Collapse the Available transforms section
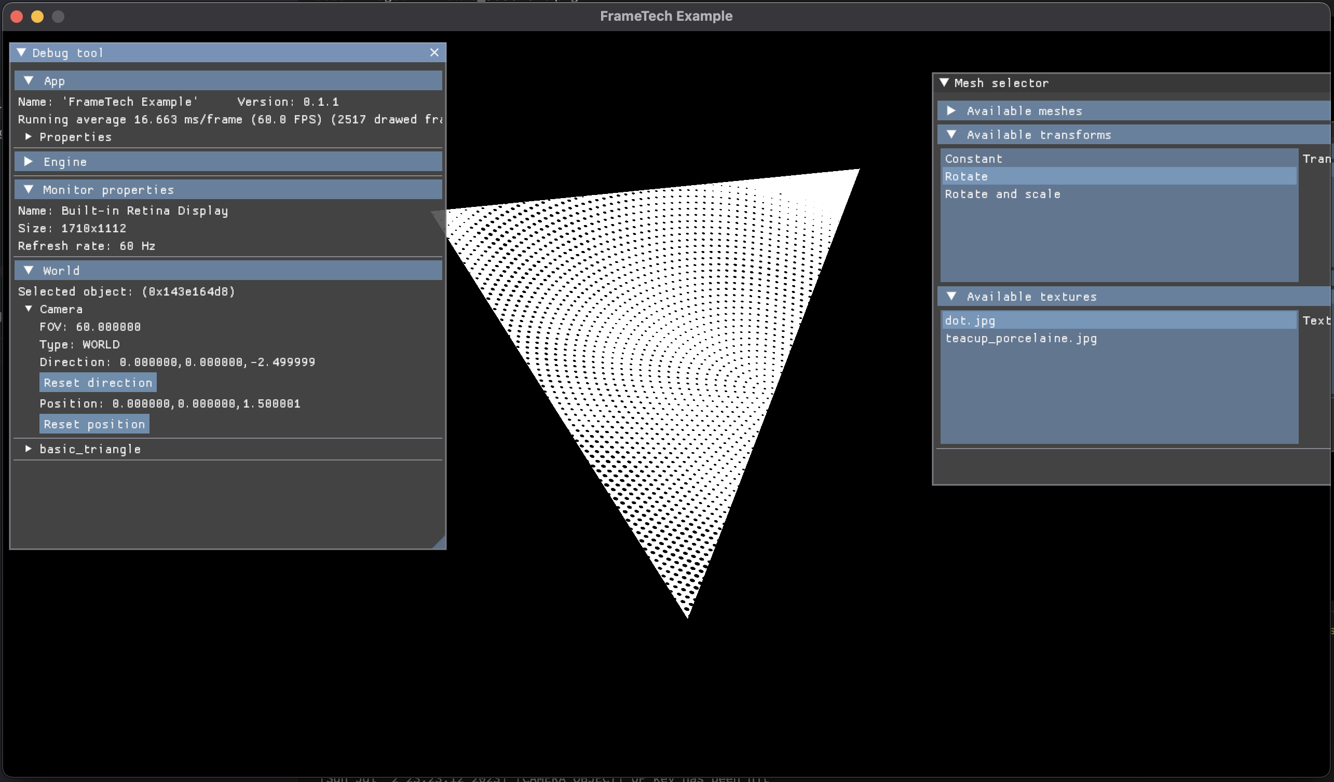The height and width of the screenshot is (782, 1334). pyautogui.click(x=951, y=134)
